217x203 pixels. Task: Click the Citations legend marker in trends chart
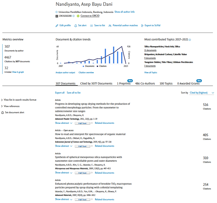pos(97,66)
